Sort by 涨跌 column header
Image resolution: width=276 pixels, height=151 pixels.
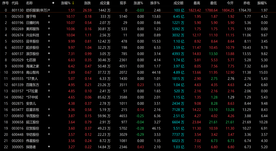87,3
